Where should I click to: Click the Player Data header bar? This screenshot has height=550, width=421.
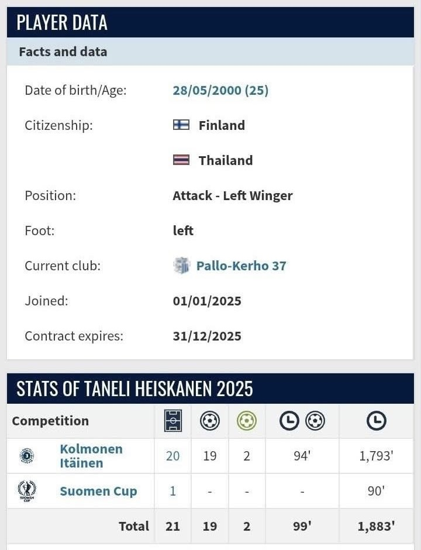coord(210,22)
